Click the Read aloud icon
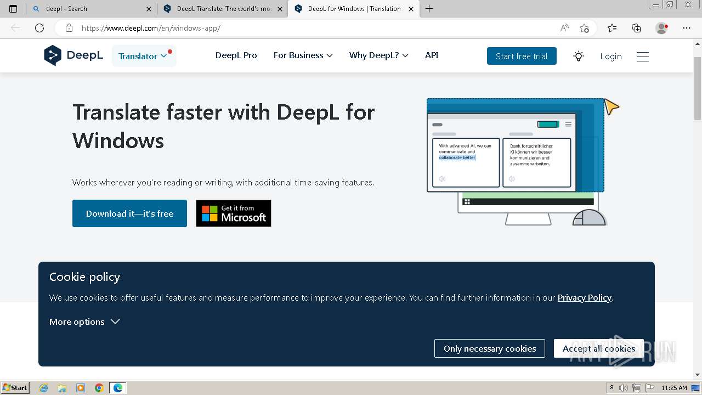Image resolution: width=702 pixels, height=395 pixels. coord(564,28)
